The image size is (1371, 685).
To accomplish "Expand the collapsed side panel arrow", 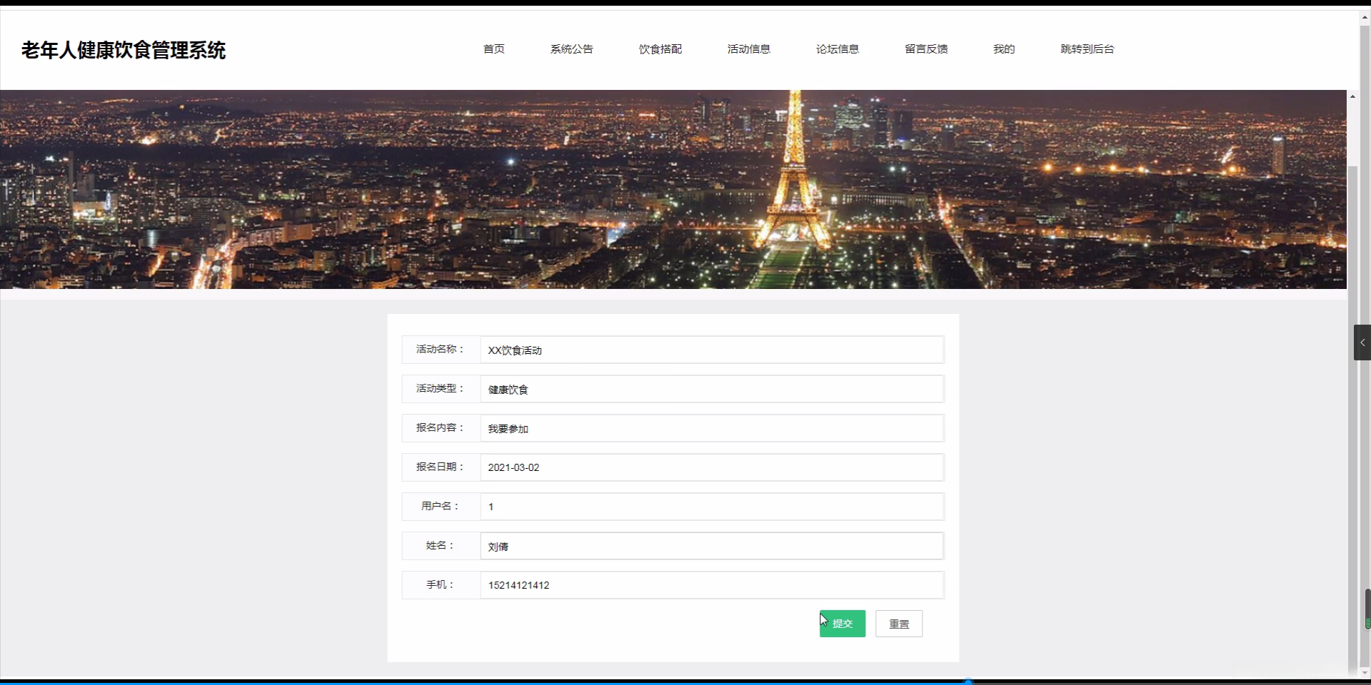I will pos(1362,342).
